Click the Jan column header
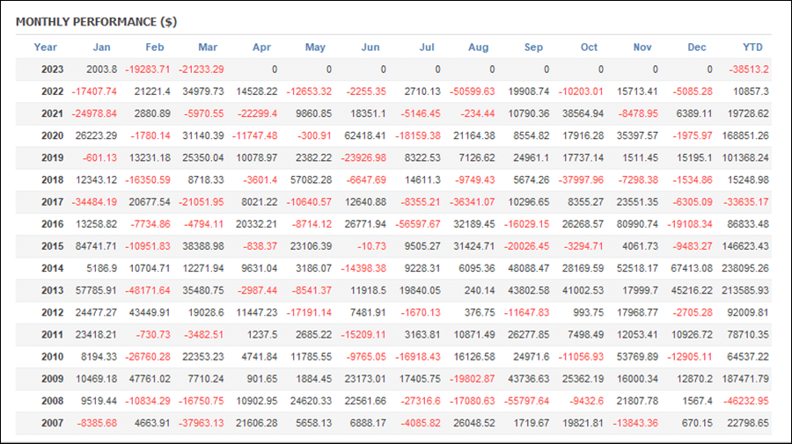This screenshot has height=444, width=792. click(x=101, y=47)
